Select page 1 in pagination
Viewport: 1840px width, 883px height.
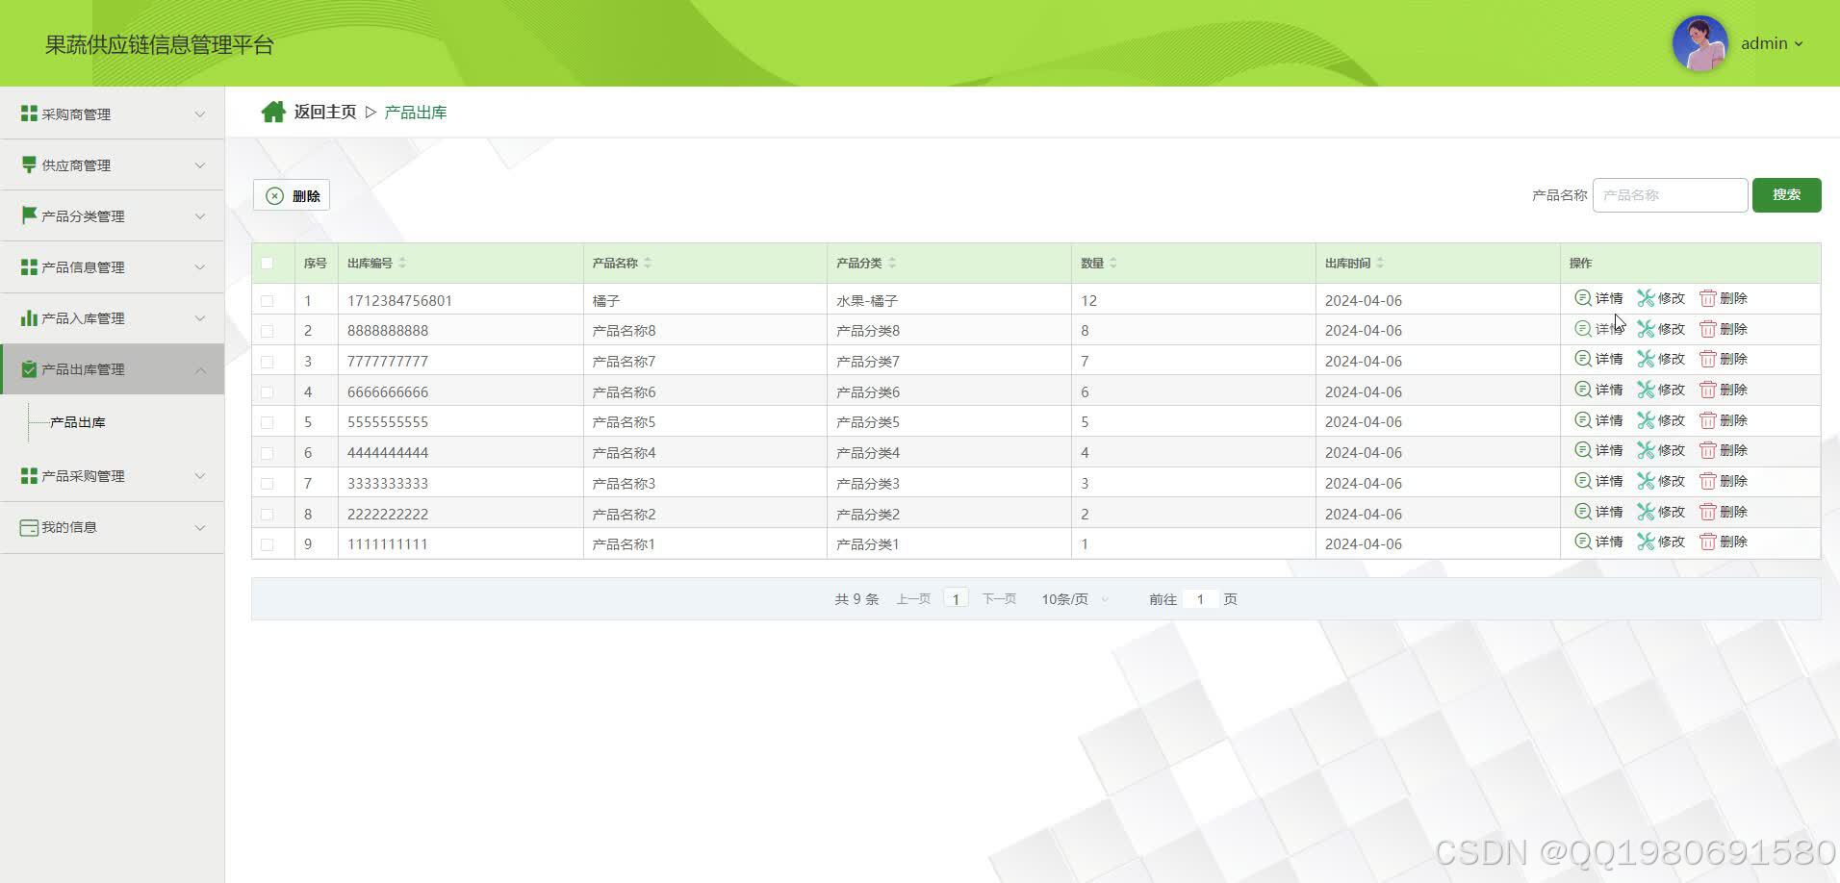point(956,599)
